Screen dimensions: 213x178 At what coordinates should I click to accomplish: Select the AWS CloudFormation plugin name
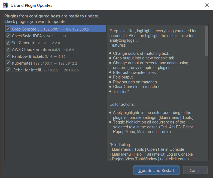(31, 50)
